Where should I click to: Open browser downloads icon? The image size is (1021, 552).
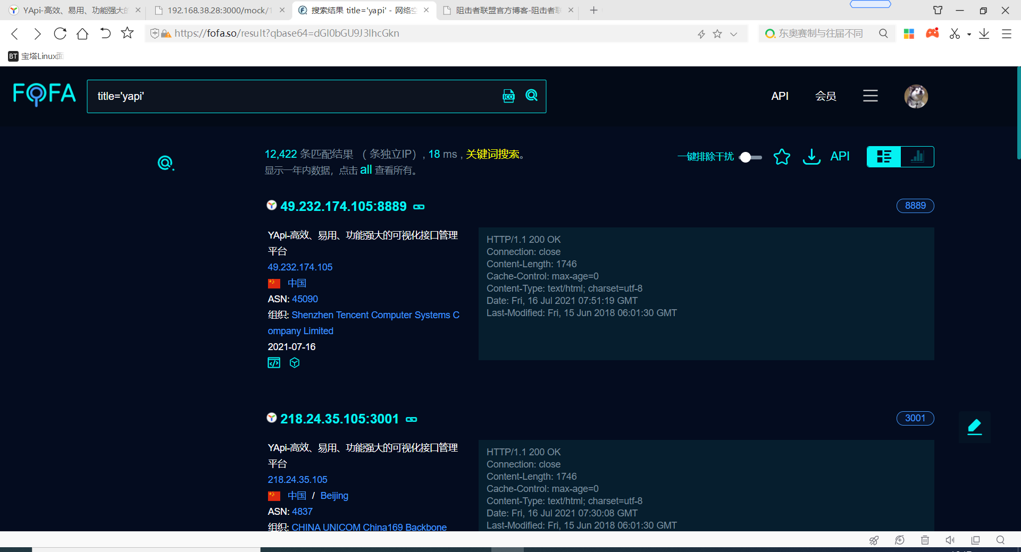(984, 33)
